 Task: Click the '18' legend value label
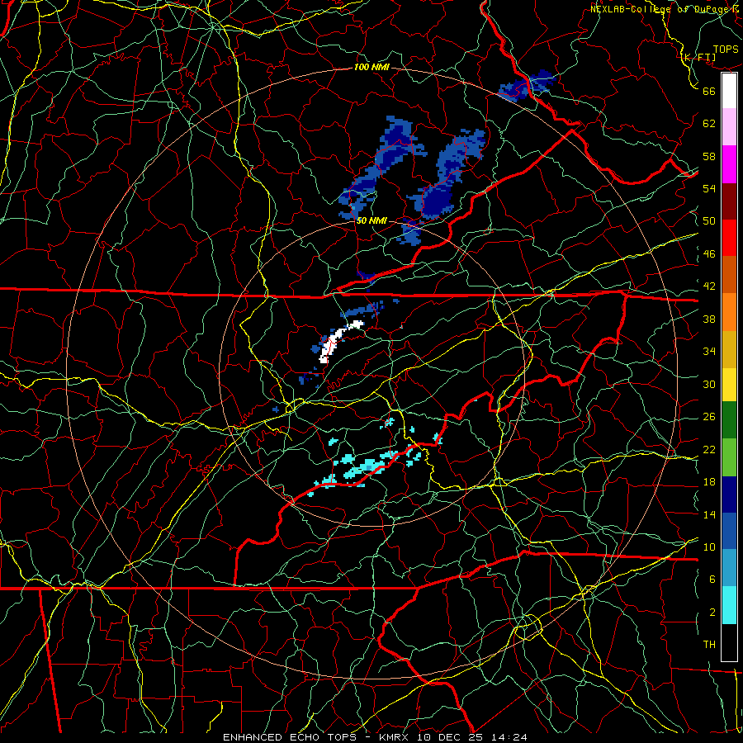(x=709, y=482)
